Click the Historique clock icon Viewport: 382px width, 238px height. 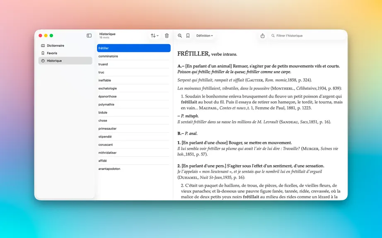click(43, 61)
